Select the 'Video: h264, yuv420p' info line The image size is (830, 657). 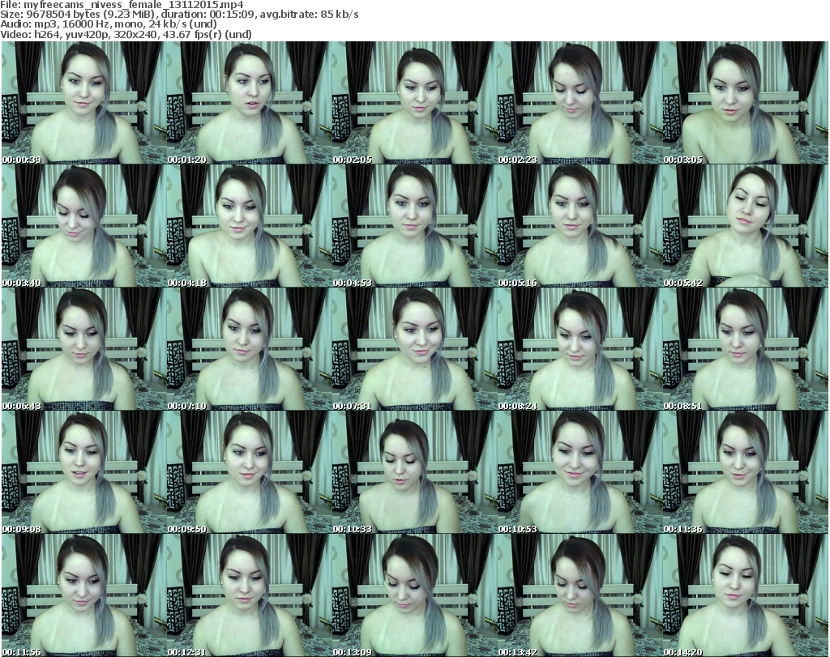tap(126, 34)
